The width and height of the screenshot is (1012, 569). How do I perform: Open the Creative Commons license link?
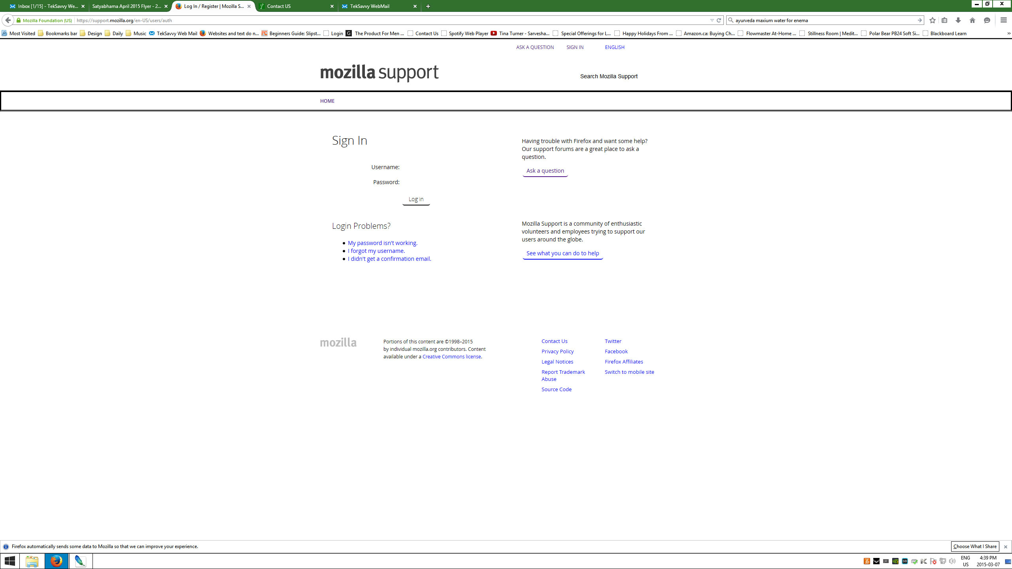pos(451,356)
